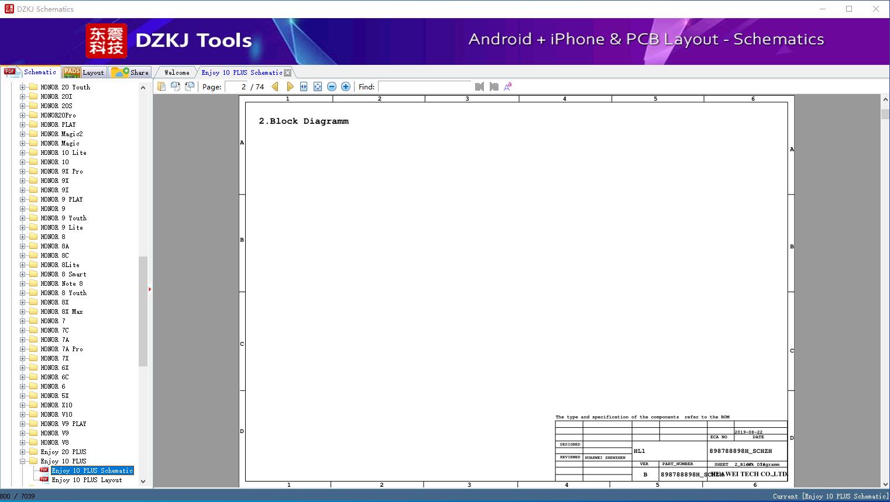890x502 pixels.
Task: Click the find next icon
Action: tap(494, 86)
